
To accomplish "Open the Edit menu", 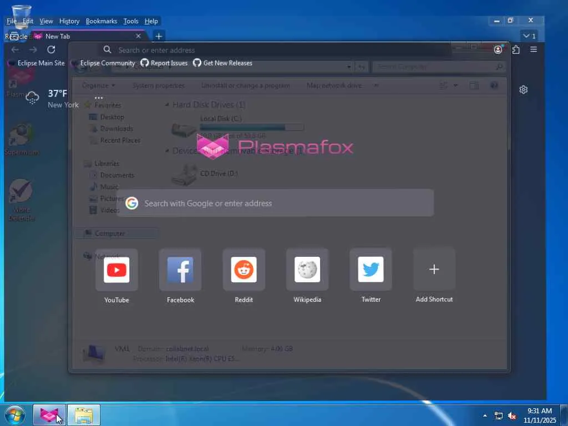I will 28,21.
